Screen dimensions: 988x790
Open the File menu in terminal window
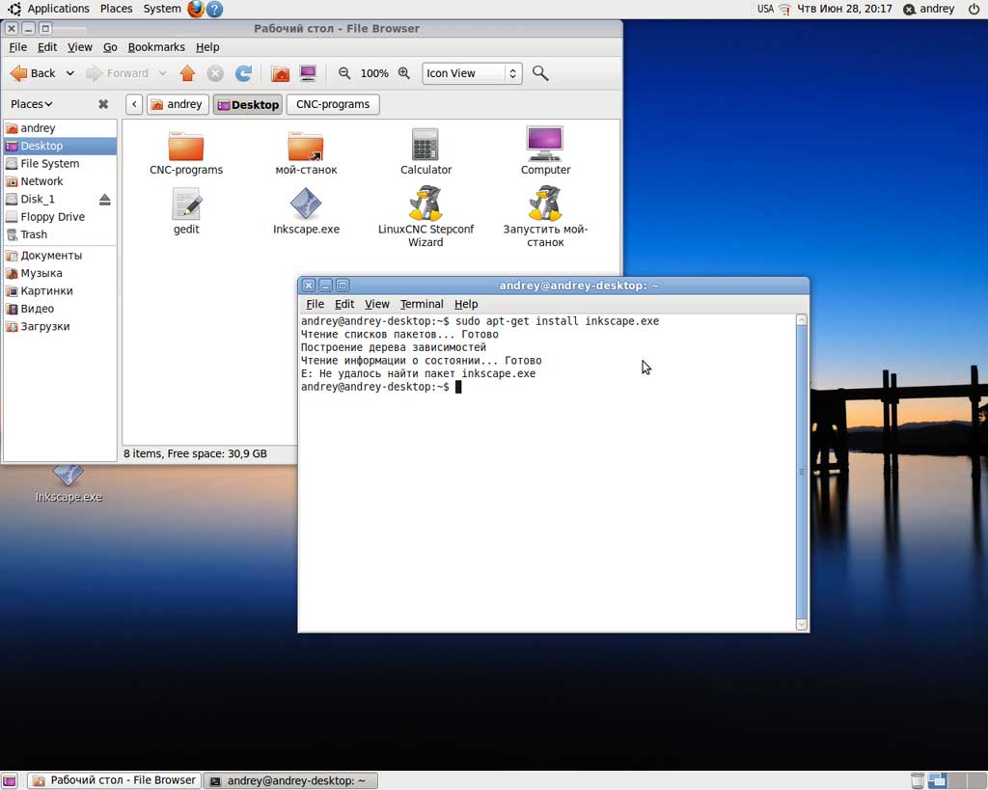pos(315,304)
